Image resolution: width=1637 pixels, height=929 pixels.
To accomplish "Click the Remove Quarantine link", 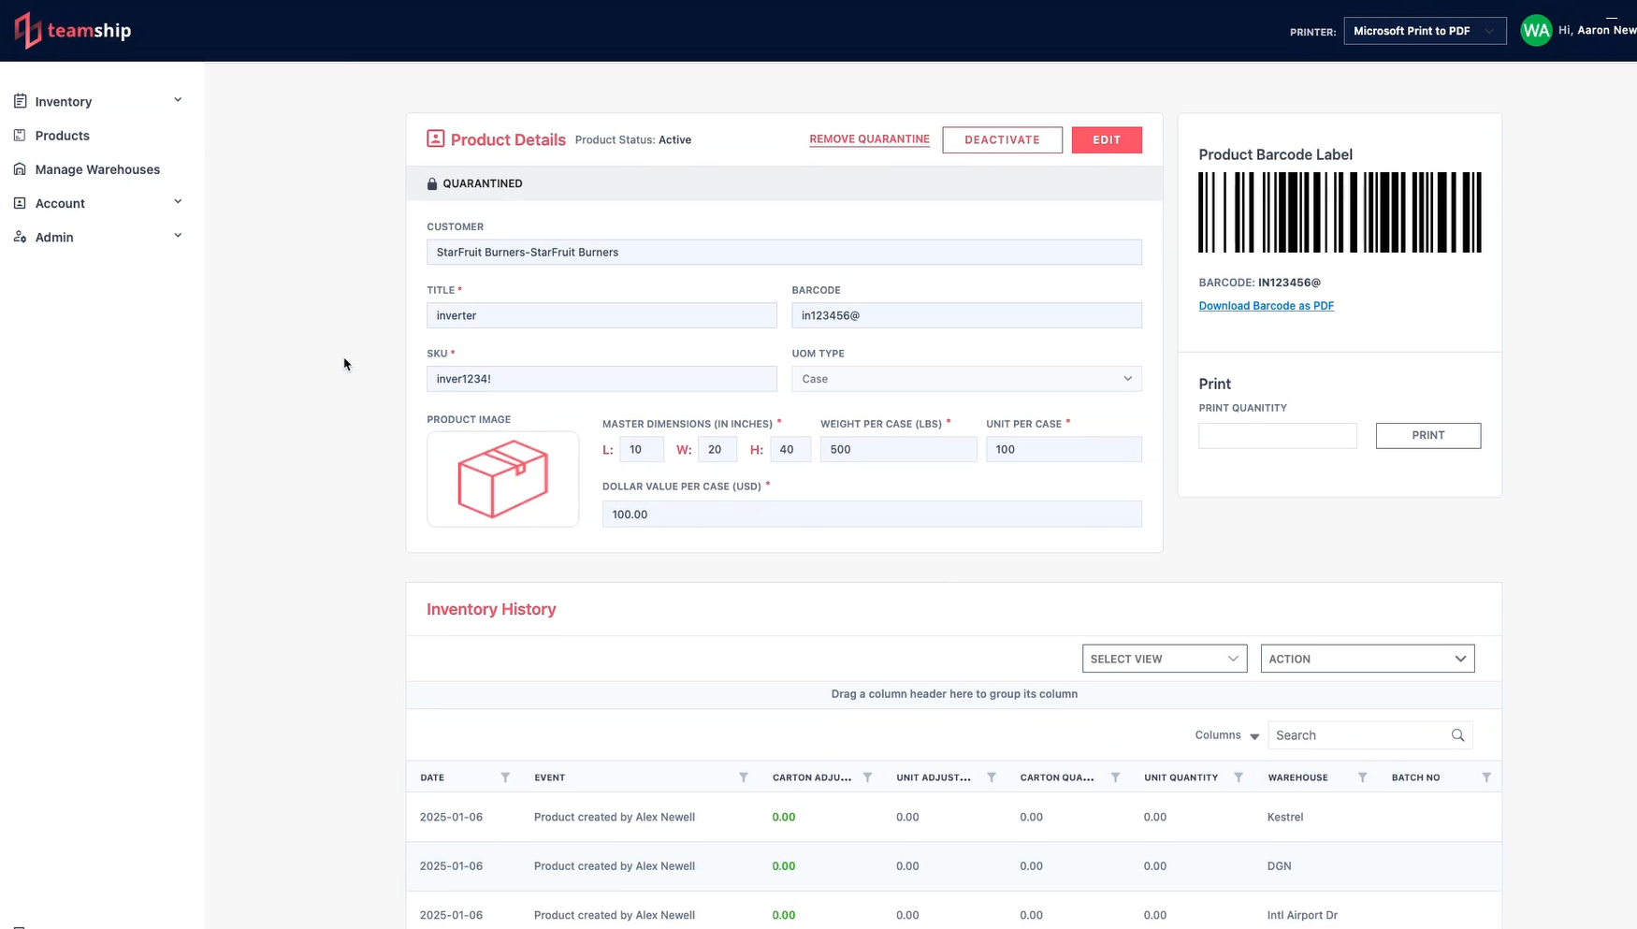I will point(869,139).
